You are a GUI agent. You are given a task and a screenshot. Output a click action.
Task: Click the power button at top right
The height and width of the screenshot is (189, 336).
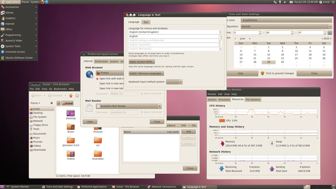pos(333,2)
